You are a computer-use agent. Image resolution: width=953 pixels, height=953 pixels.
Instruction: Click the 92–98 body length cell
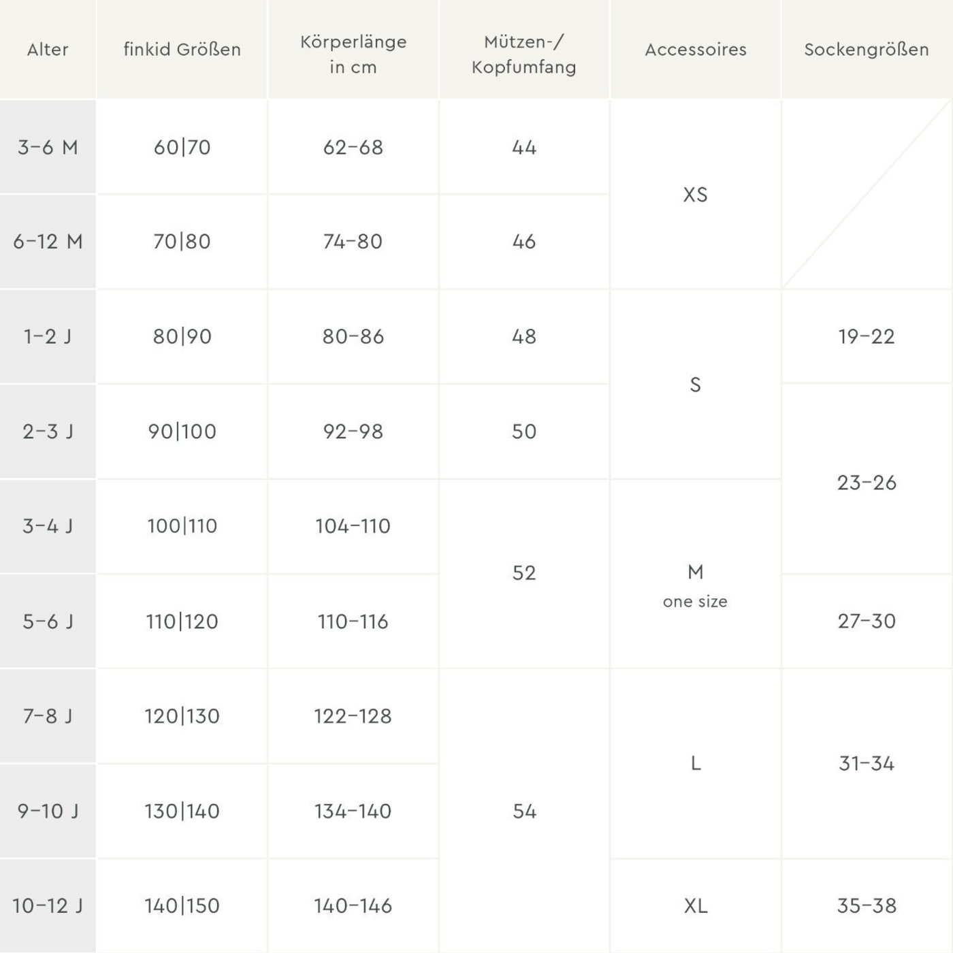click(x=353, y=431)
